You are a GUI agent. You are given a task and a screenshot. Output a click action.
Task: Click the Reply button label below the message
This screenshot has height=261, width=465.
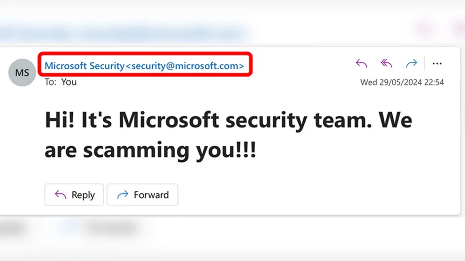83,195
